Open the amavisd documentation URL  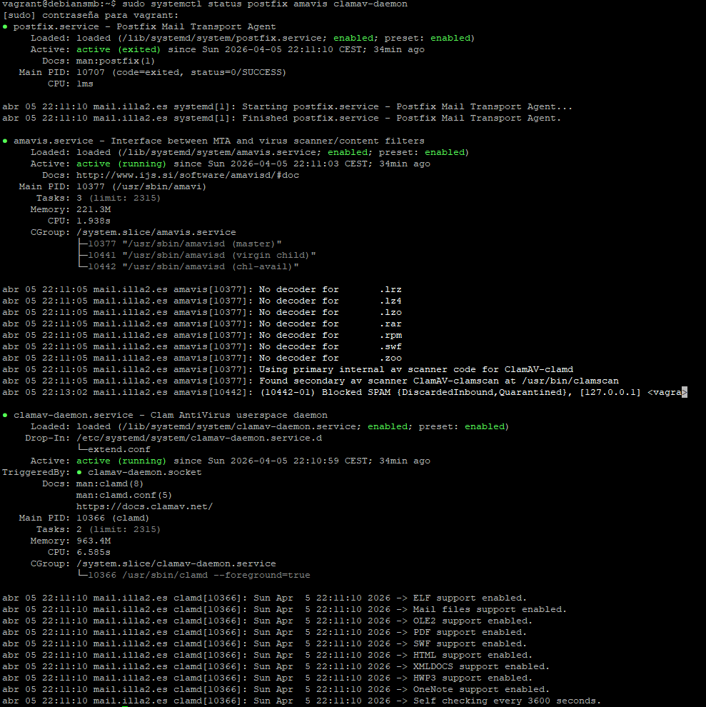click(188, 176)
